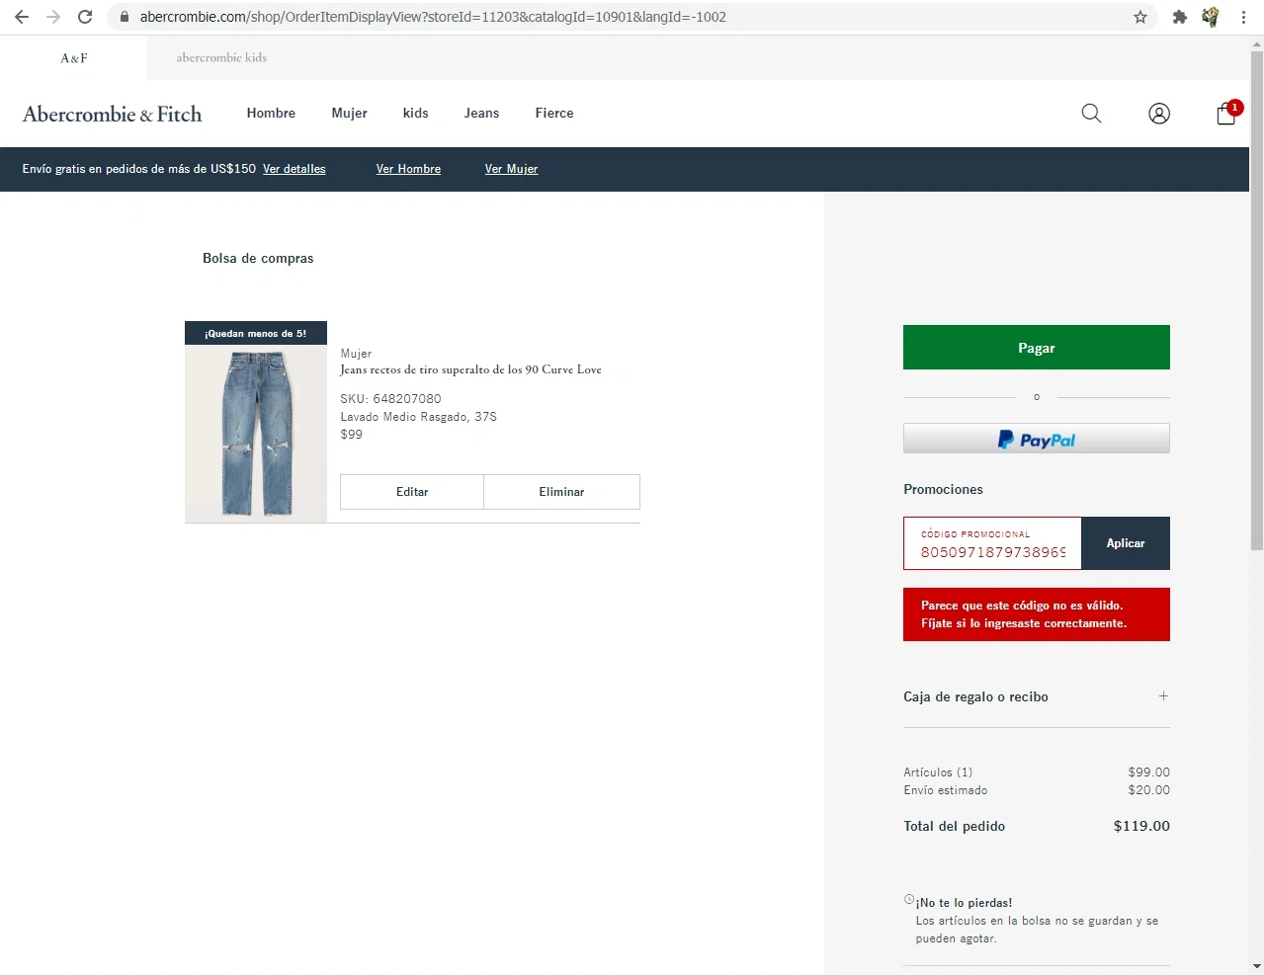Screen dimensions: 1264x976
Task: Click Eliminar to remove the jeans
Action: click(561, 492)
